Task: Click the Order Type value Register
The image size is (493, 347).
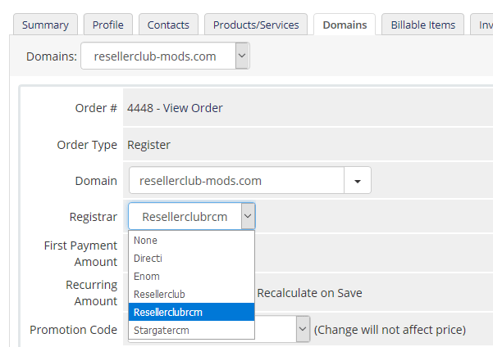Action: coord(148,145)
